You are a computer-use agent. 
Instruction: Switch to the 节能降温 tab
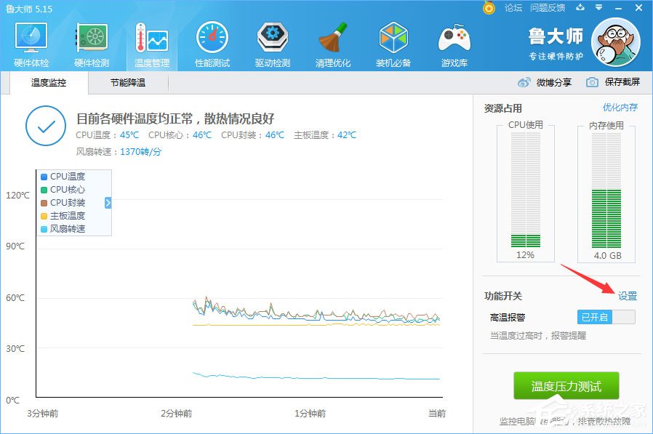(x=127, y=82)
